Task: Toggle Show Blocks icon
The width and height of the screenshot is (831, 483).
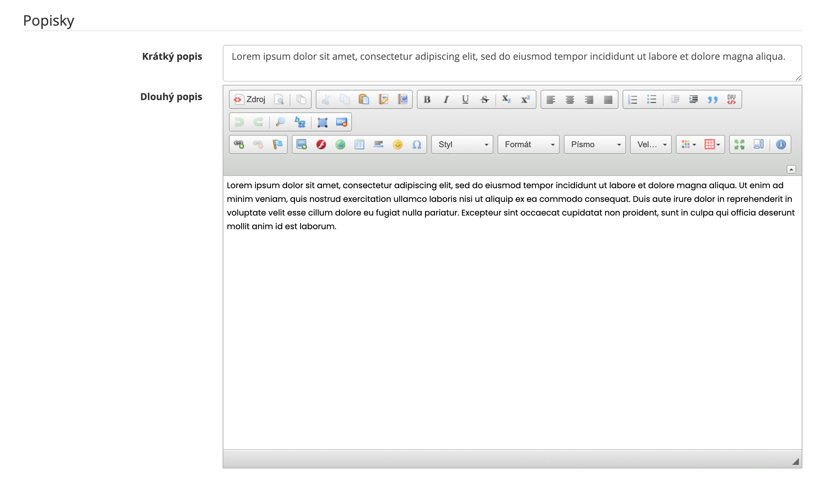Action: click(759, 144)
